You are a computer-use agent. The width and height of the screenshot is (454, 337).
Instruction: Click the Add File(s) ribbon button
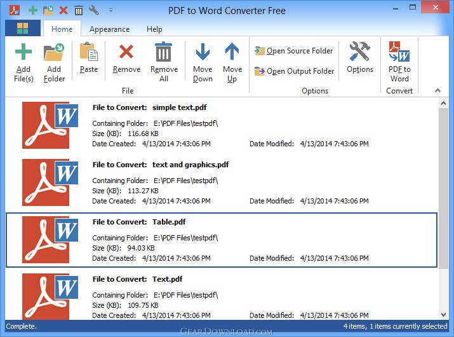click(x=23, y=63)
